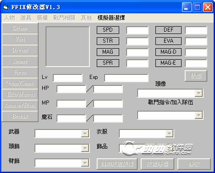Image resolution: width=215 pixels, height=173 pixels.
Task: Click the Lv input field
Action: pos(68,78)
